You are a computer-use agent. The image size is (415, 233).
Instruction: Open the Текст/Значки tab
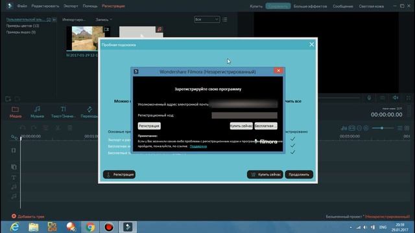click(x=64, y=112)
